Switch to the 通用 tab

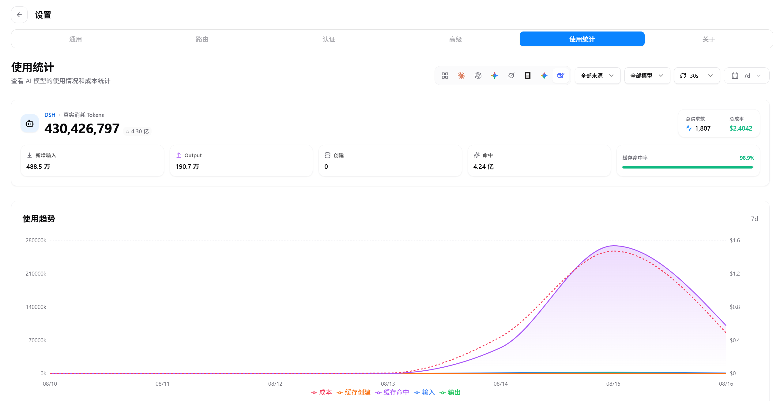[75, 39]
